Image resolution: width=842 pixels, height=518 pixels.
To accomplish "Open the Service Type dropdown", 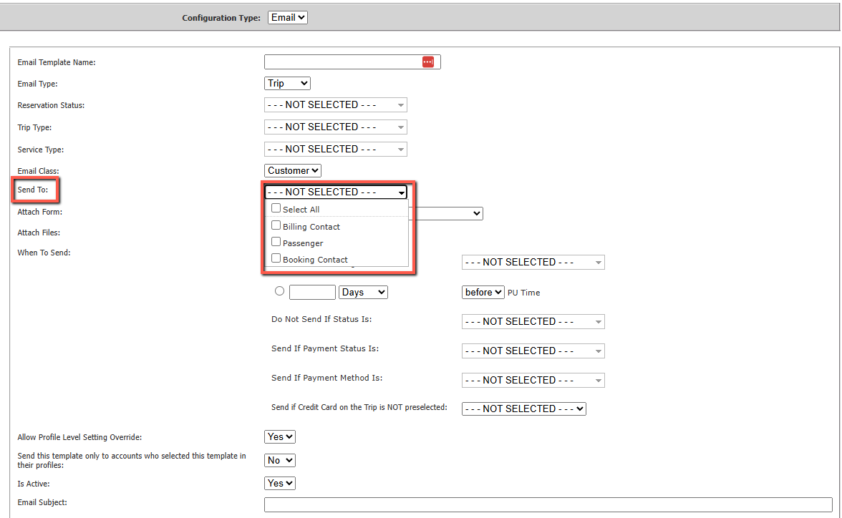I will click(336, 150).
